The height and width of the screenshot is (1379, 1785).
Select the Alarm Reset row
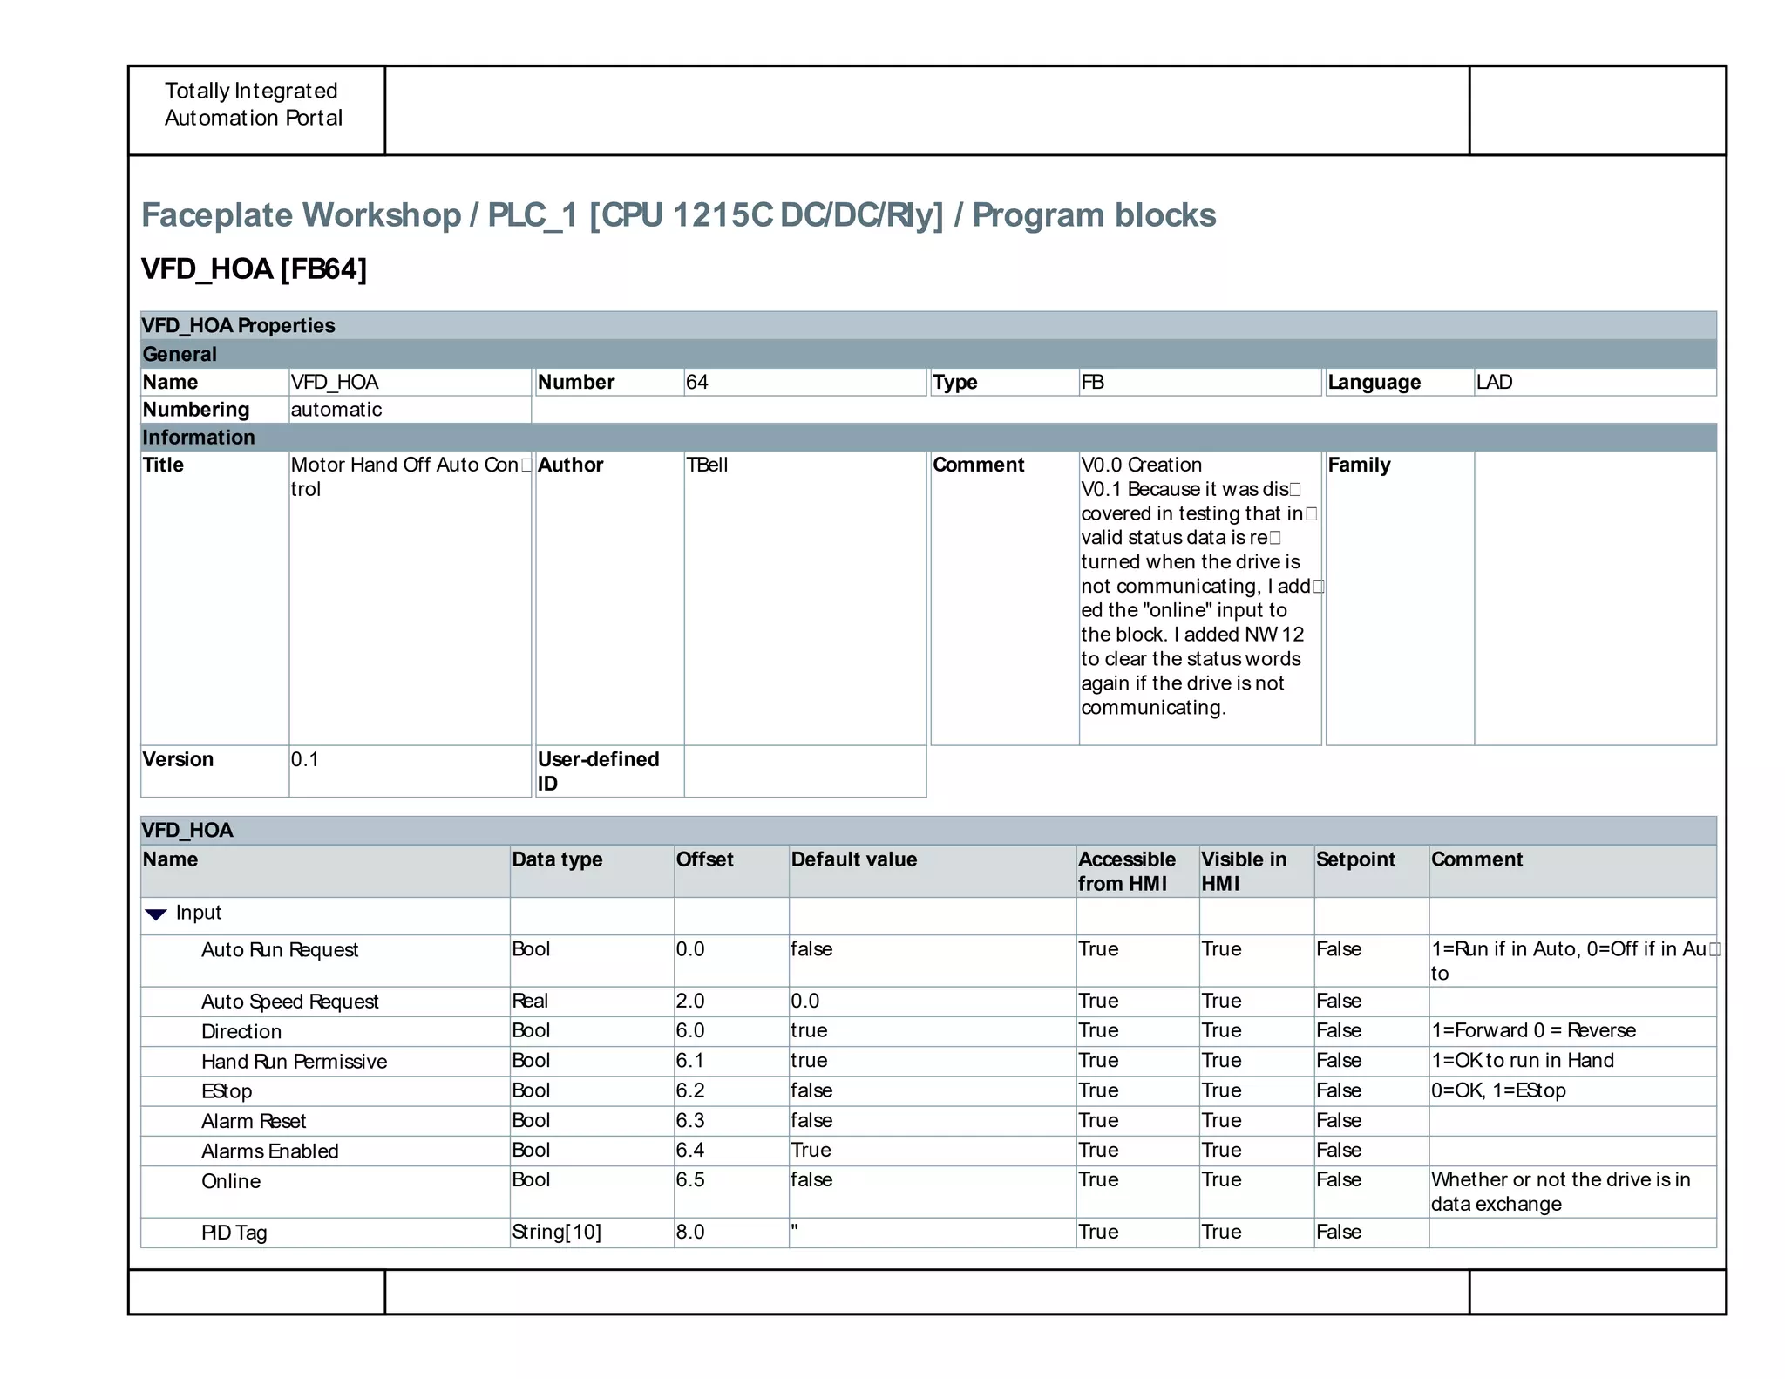click(x=254, y=1122)
